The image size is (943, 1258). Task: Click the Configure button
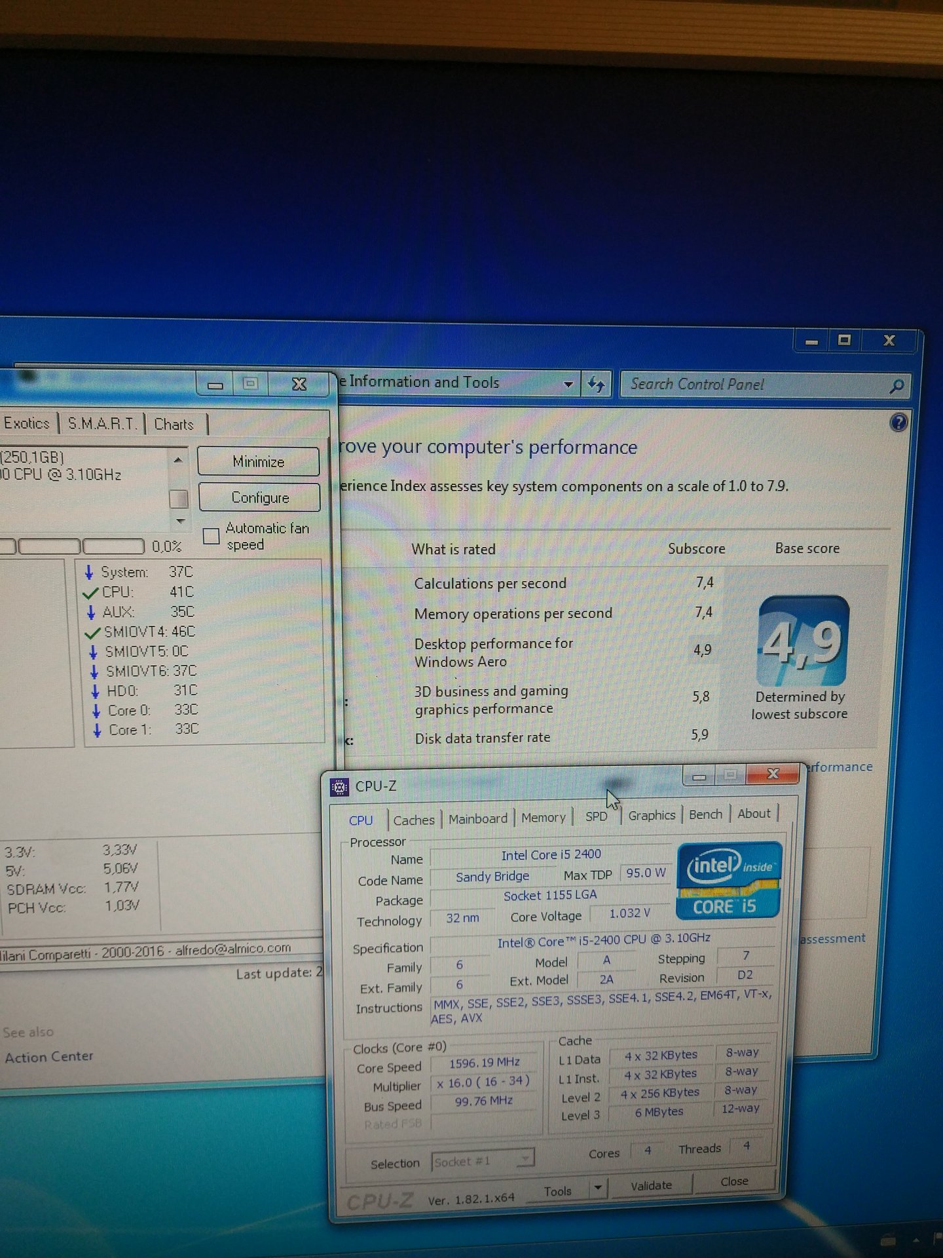pos(260,497)
